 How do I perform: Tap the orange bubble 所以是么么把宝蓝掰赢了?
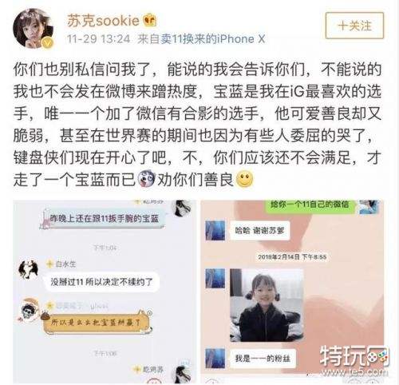click(97, 323)
